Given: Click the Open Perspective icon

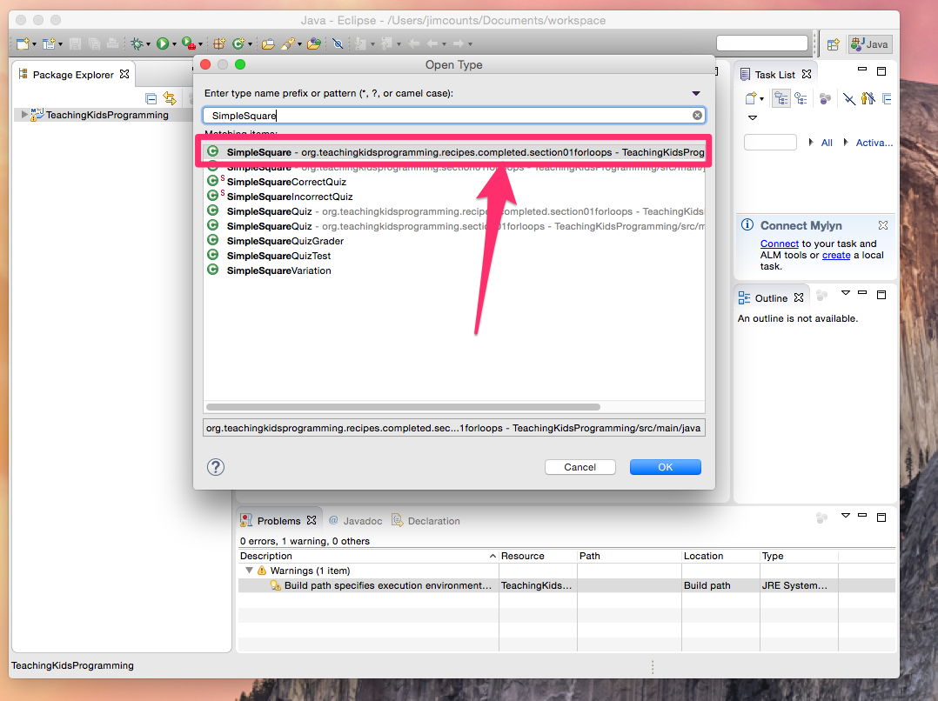Looking at the screenshot, I should tap(833, 43).
